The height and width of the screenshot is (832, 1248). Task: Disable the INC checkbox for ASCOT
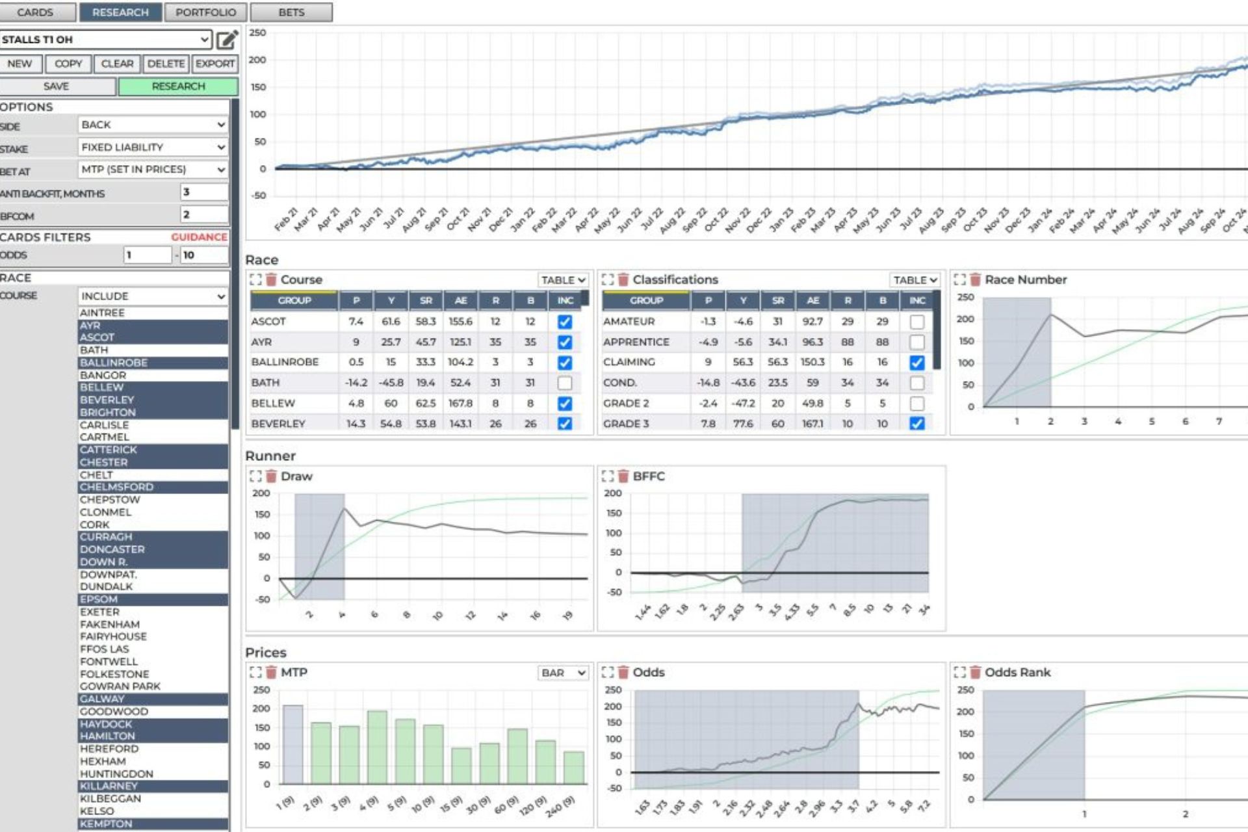[x=565, y=321]
